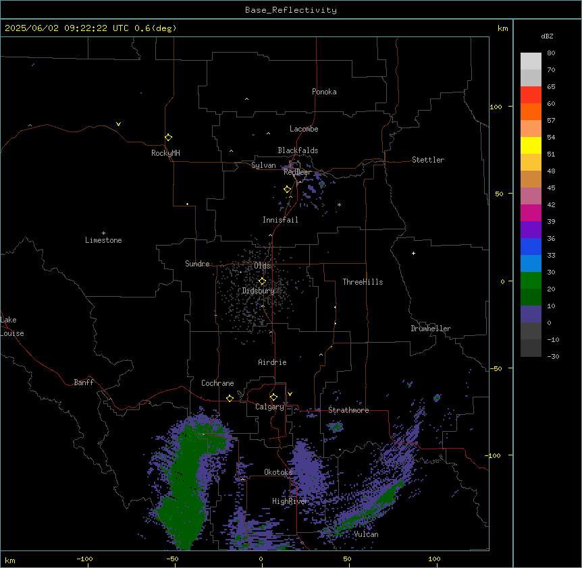Click the dBZ legend heading
The width and height of the screenshot is (582, 568).
coord(547,36)
